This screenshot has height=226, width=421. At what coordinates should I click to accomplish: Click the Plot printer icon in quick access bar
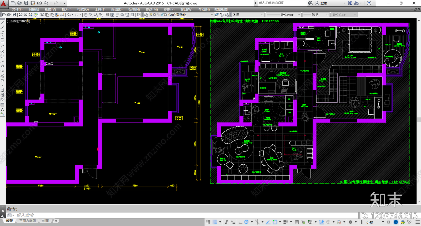coord(39,3)
